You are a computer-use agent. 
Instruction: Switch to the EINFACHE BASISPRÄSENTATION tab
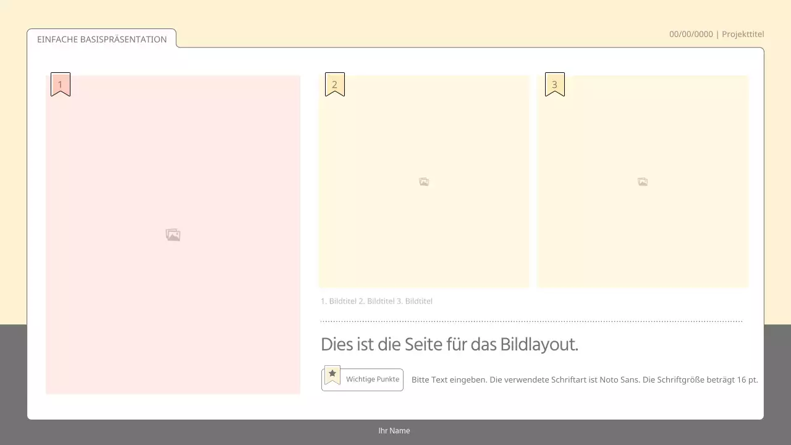click(102, 39)
